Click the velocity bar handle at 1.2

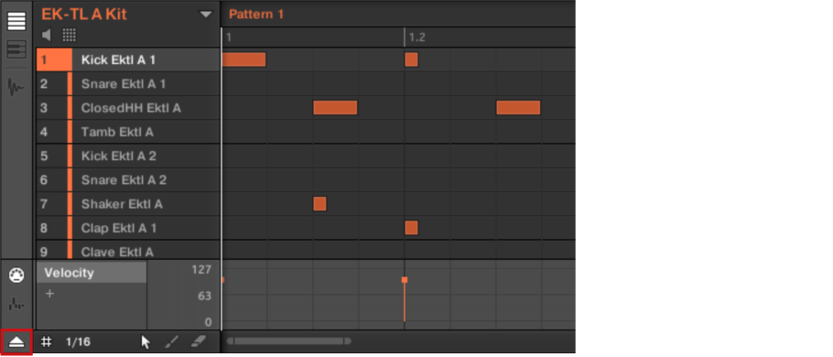(405, 279)
